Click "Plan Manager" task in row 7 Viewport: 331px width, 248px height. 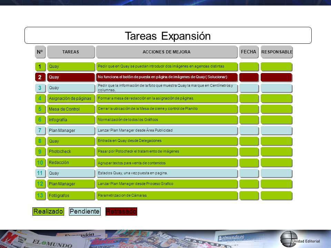point(71,131)
